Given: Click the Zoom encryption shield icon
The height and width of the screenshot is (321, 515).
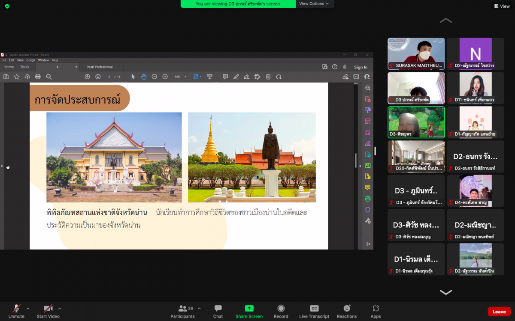Looking at the screenshot, I should [x=7, y=6].
